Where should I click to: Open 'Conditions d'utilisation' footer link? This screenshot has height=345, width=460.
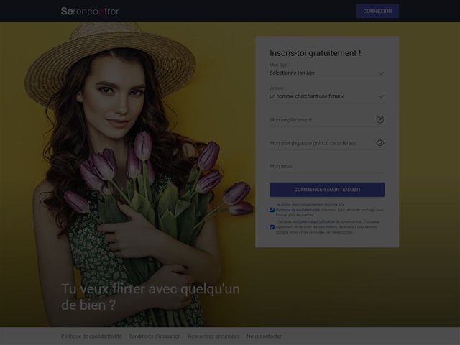click(x=155, y=336)
